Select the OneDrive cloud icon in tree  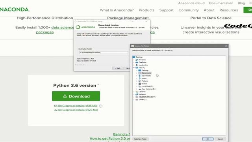[x=137, y=62]
